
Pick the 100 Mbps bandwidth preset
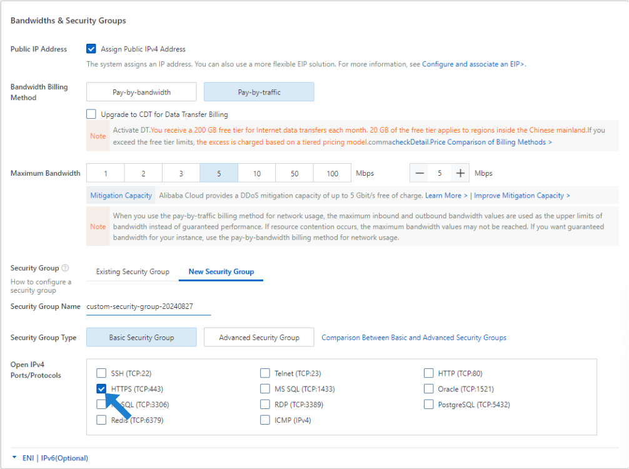(x=332, y=173)
